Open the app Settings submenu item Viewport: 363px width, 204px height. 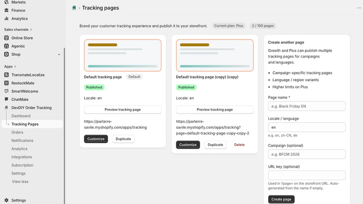coord(19,173)
